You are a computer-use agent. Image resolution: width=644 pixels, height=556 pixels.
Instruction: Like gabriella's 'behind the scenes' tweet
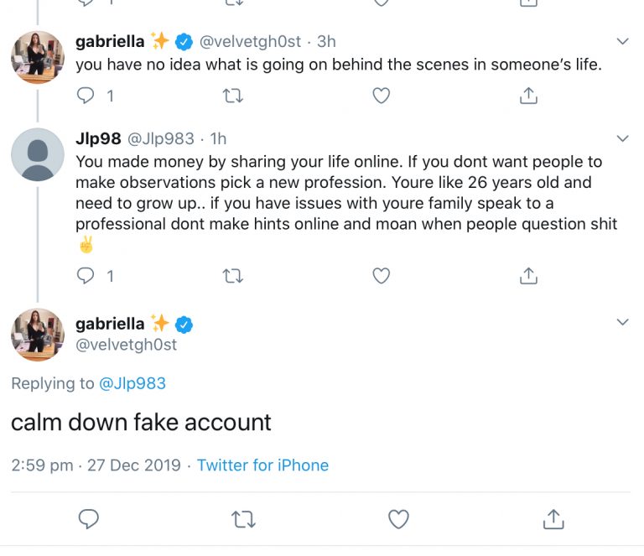381,96
